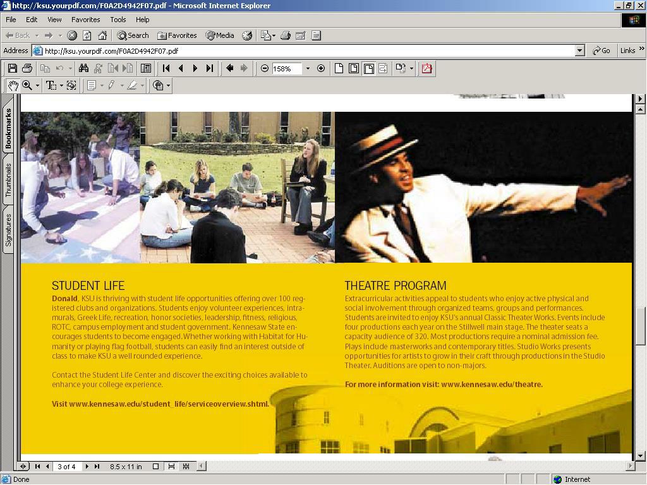
Task: Toggle Single Page layout in status bar
Action: (155, 467)
